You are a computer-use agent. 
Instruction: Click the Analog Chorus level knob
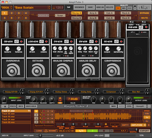point(55,49)
